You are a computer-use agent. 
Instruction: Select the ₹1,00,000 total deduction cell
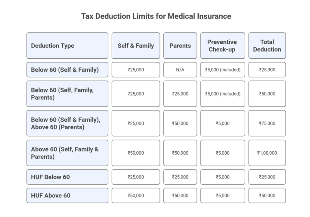pos(267,153)
